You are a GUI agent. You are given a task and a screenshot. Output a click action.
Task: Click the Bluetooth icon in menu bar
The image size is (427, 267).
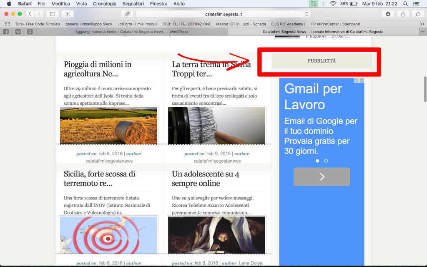click(x=323, y=3)
